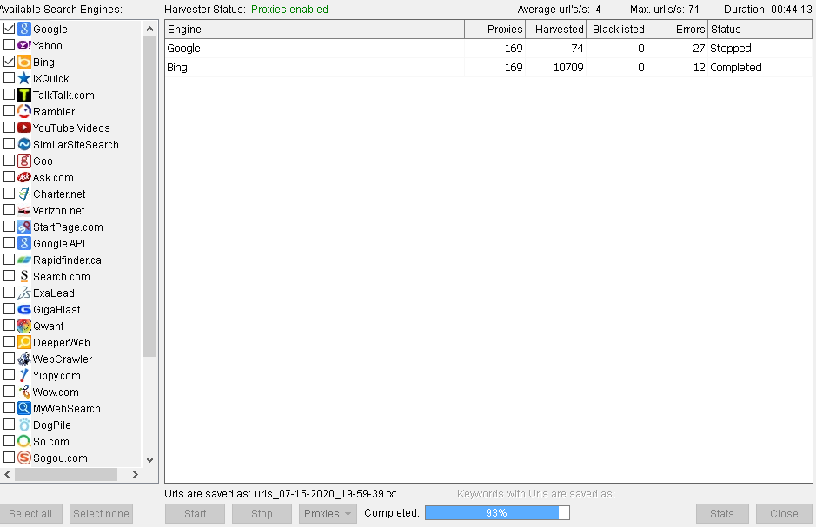Click the engine list scroll-right arrow
Image resolution: width=816 pixels, height=527 pixels.
click(136, 474)
